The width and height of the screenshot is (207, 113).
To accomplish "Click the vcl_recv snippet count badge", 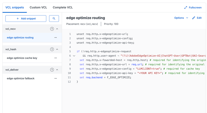I will [x=52, y=29].
